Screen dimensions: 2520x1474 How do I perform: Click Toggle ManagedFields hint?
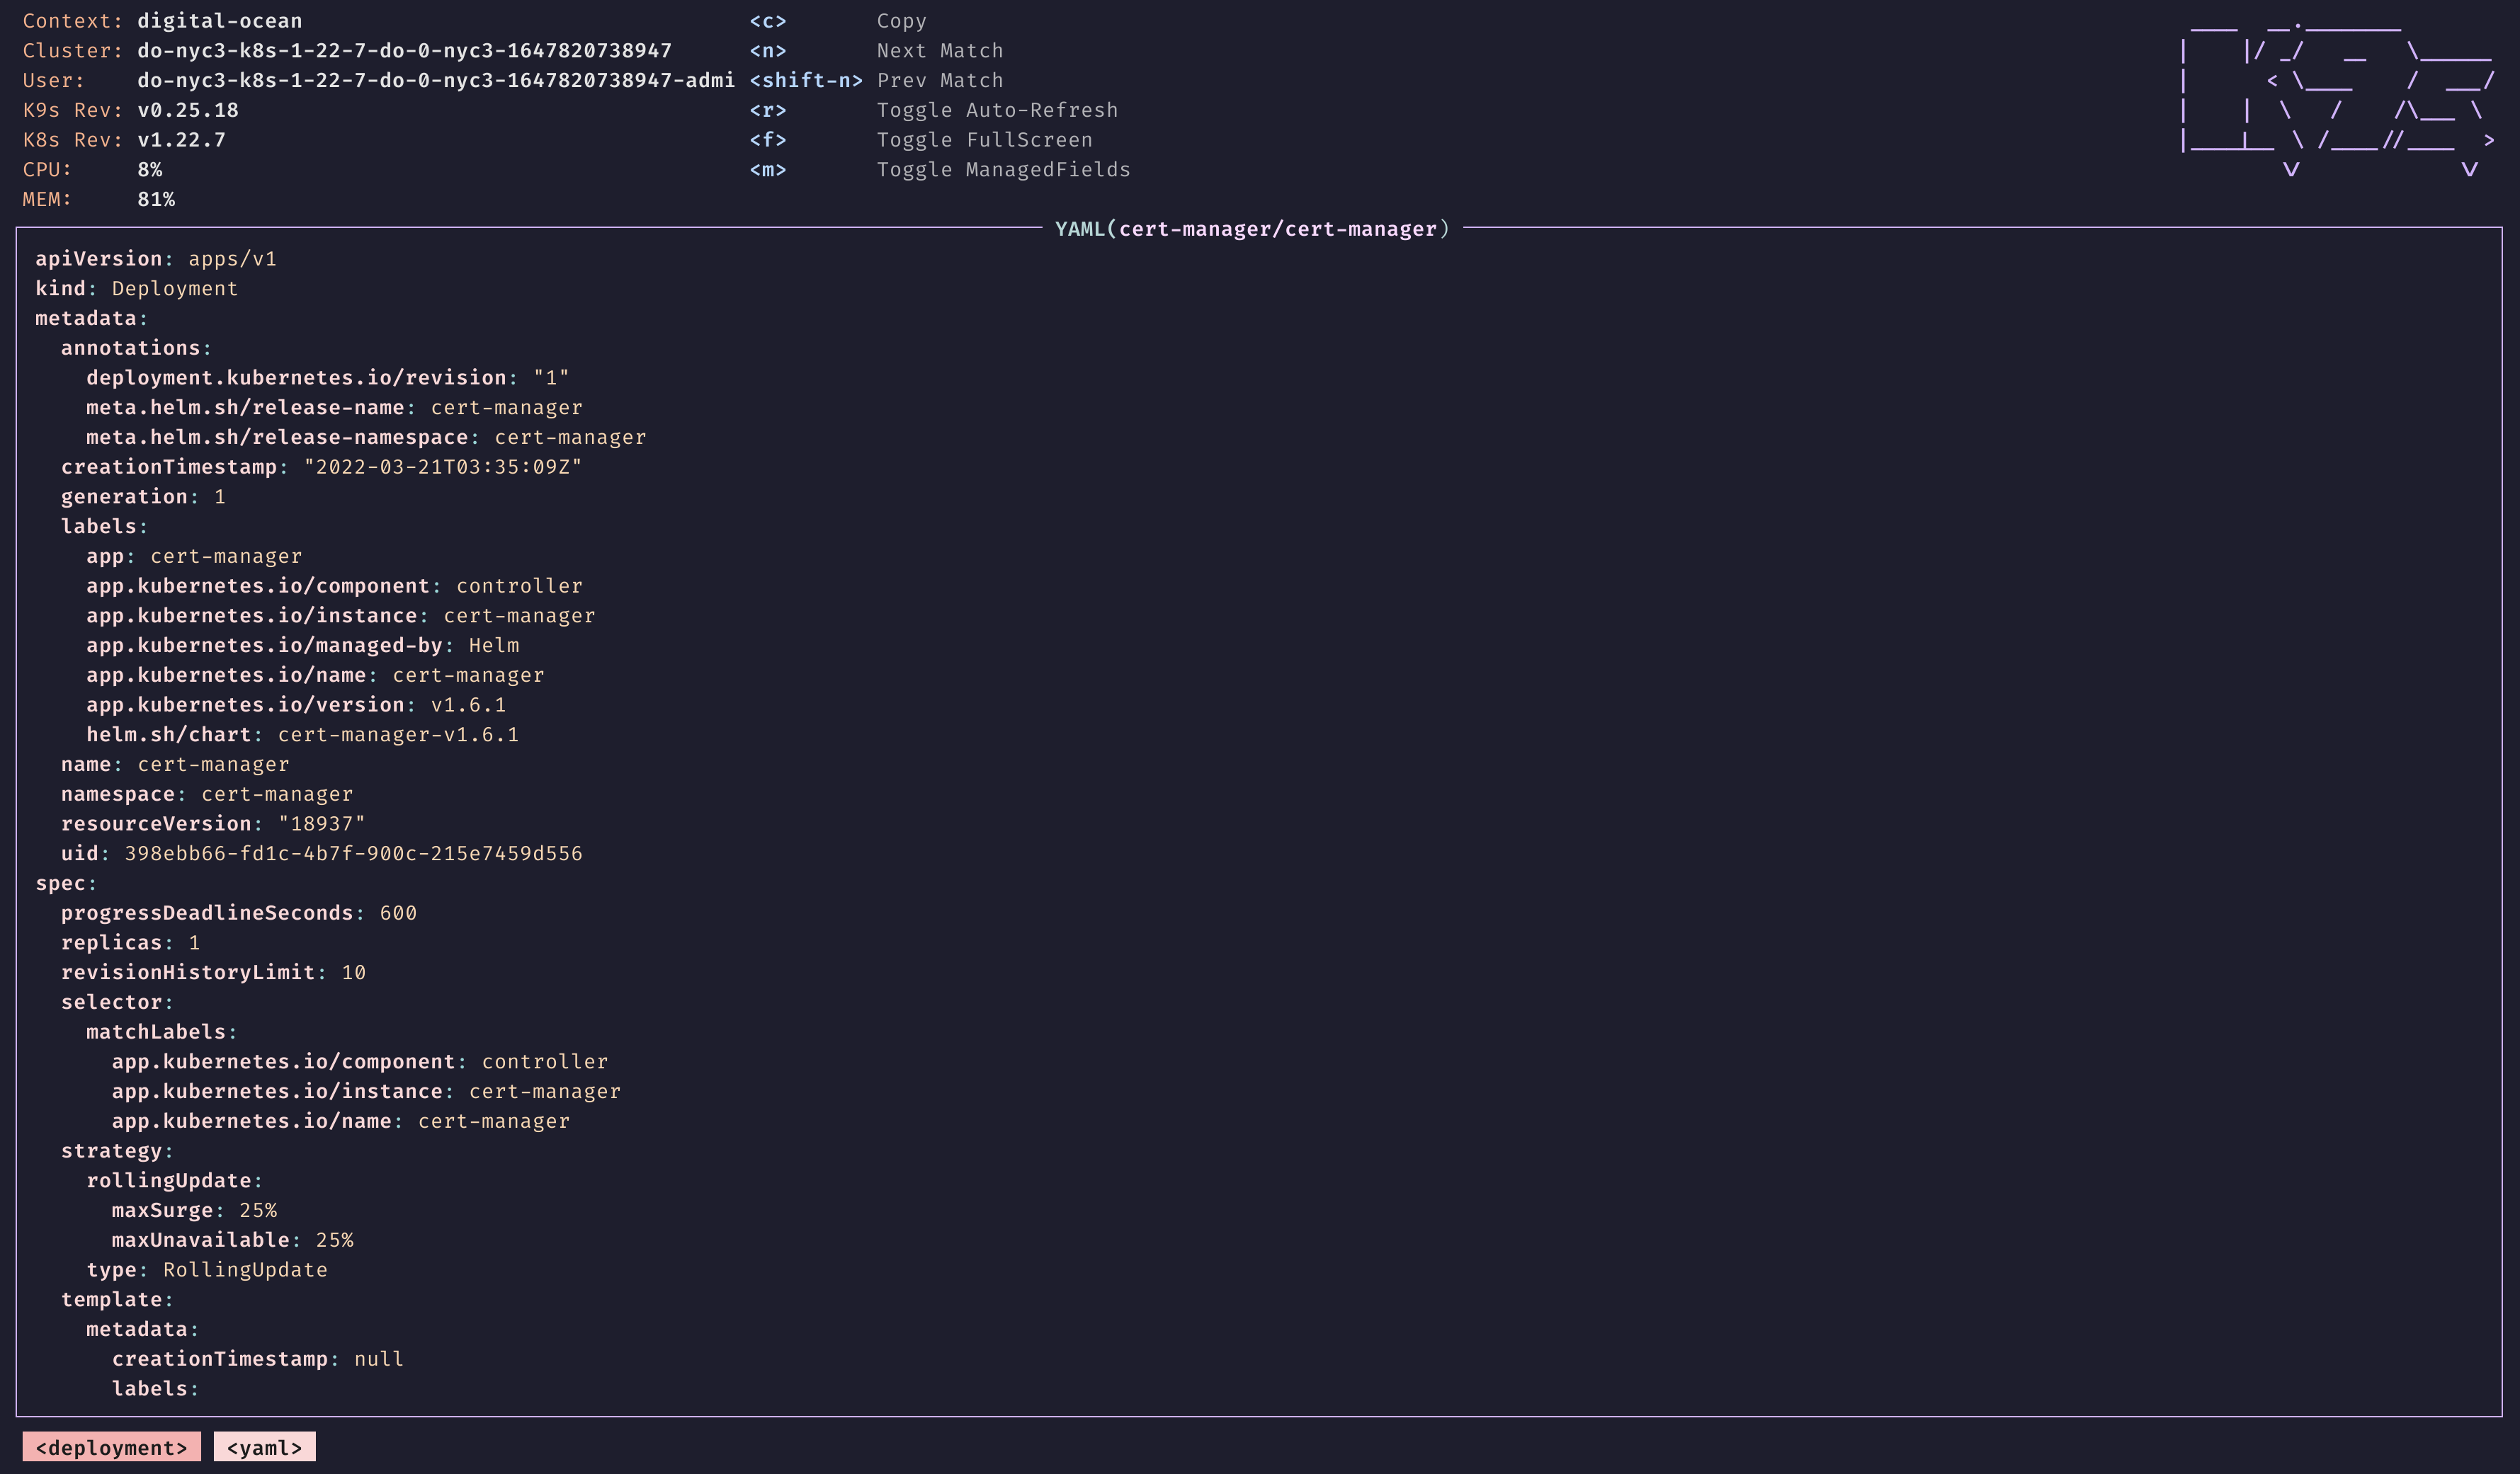click(x=1003, y=170)
